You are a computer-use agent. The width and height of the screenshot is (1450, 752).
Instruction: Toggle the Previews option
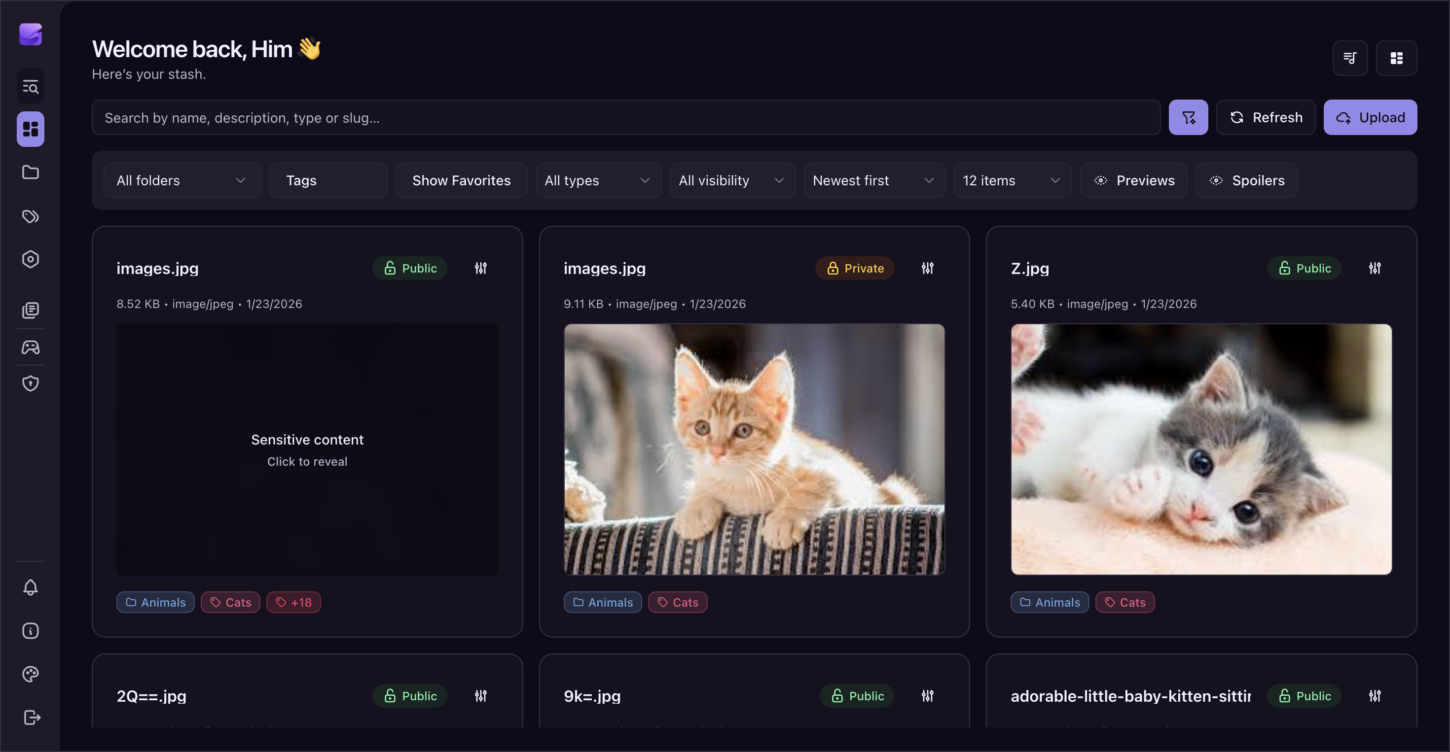coord(1134,180)
